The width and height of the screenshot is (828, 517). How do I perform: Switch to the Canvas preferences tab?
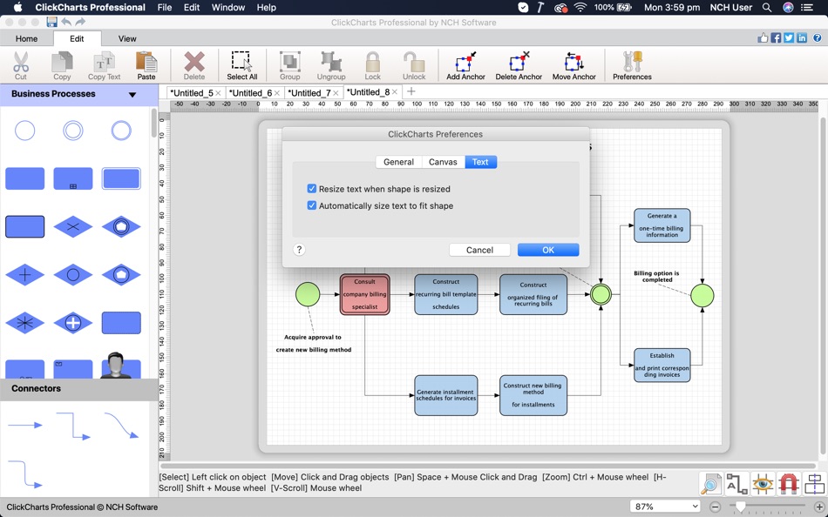(443, 162)
